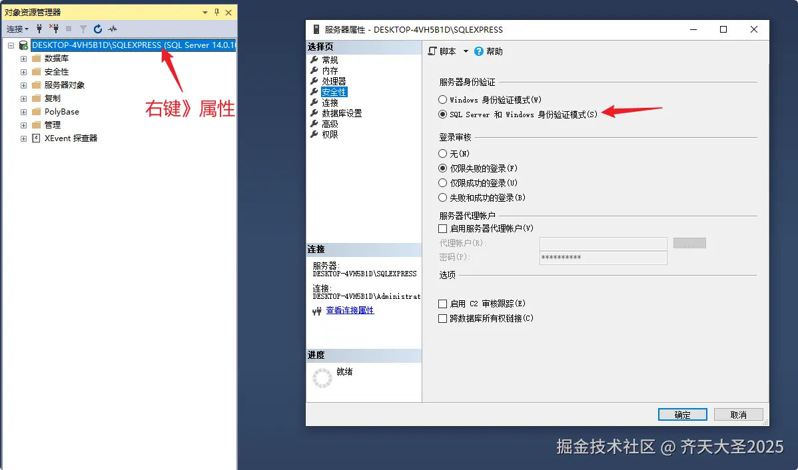Click the 管理 folder icon
This screenshot has height=470, width=798.
36,124
